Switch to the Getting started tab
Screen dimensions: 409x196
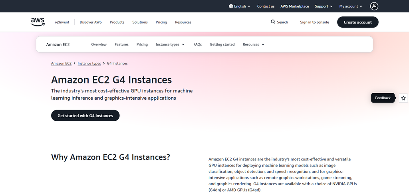[x=222, y=44]
